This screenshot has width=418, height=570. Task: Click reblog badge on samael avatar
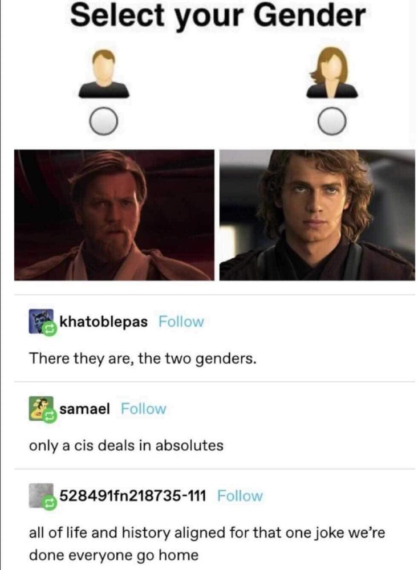click(50, 417)
